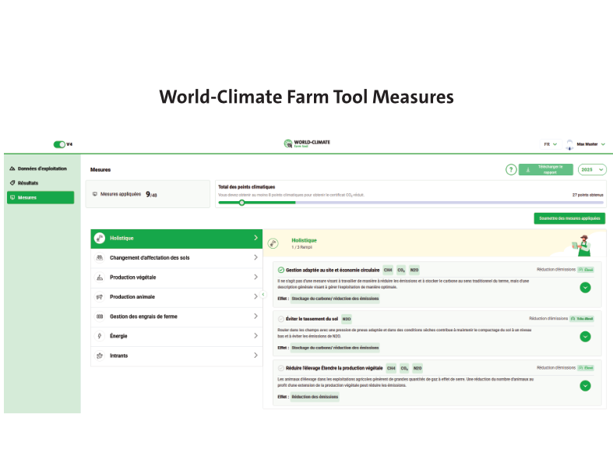Click the Production végétale plant icon
Screen dimensions: 613x460
click(99, 278)
